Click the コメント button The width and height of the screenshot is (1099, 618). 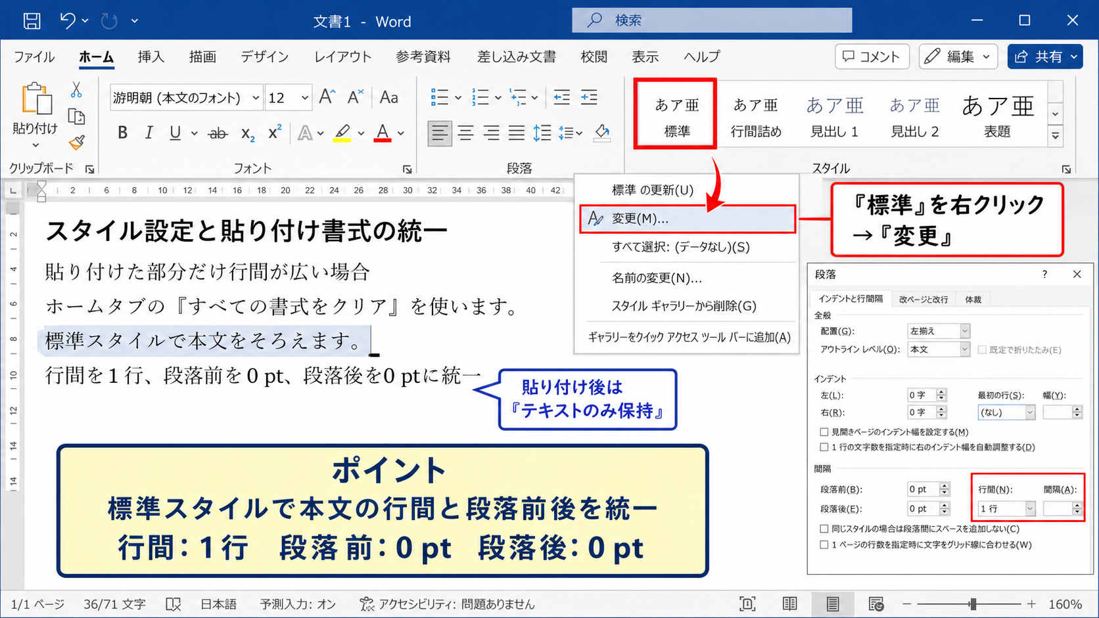[872, 56]
